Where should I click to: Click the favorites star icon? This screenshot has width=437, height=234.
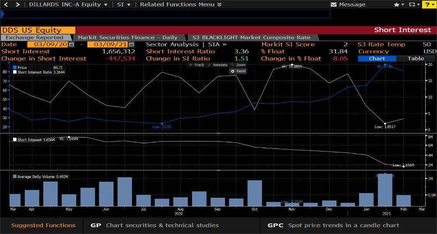tap(396, 4)
